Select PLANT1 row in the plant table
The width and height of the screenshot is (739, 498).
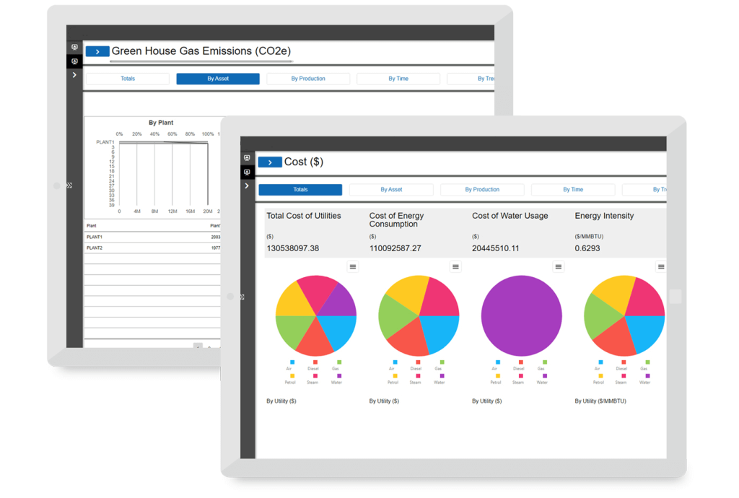tap(95, 237)
